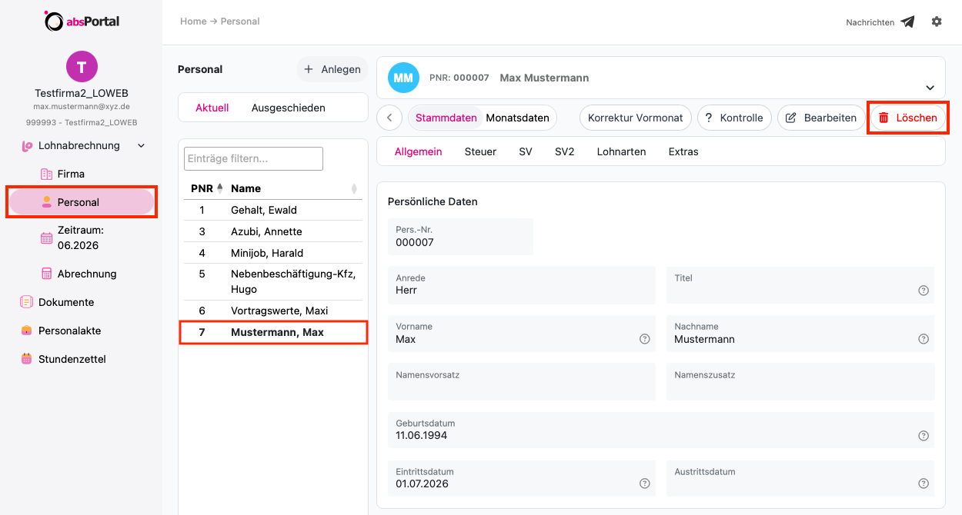The image size is (962, 515).
Task: Open Personalakte in the sidebar
Action: click(x=69, y=331)
